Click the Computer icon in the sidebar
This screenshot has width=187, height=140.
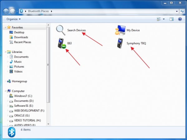(x=9, y=91)
